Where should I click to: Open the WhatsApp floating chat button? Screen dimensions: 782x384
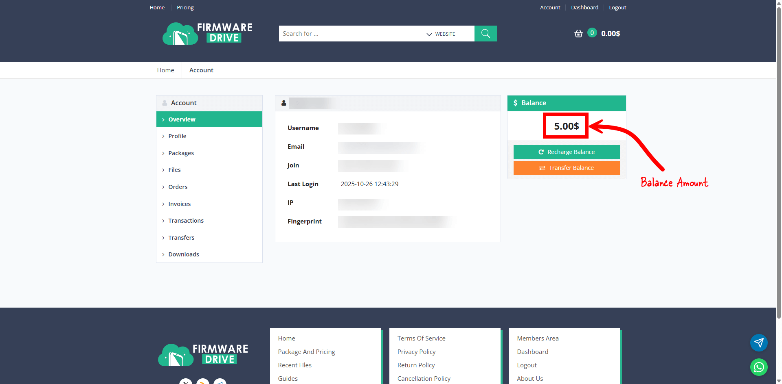759,367
